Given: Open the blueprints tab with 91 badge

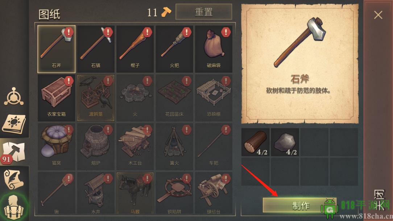Looking at the screenshot, I should (14, 152).
